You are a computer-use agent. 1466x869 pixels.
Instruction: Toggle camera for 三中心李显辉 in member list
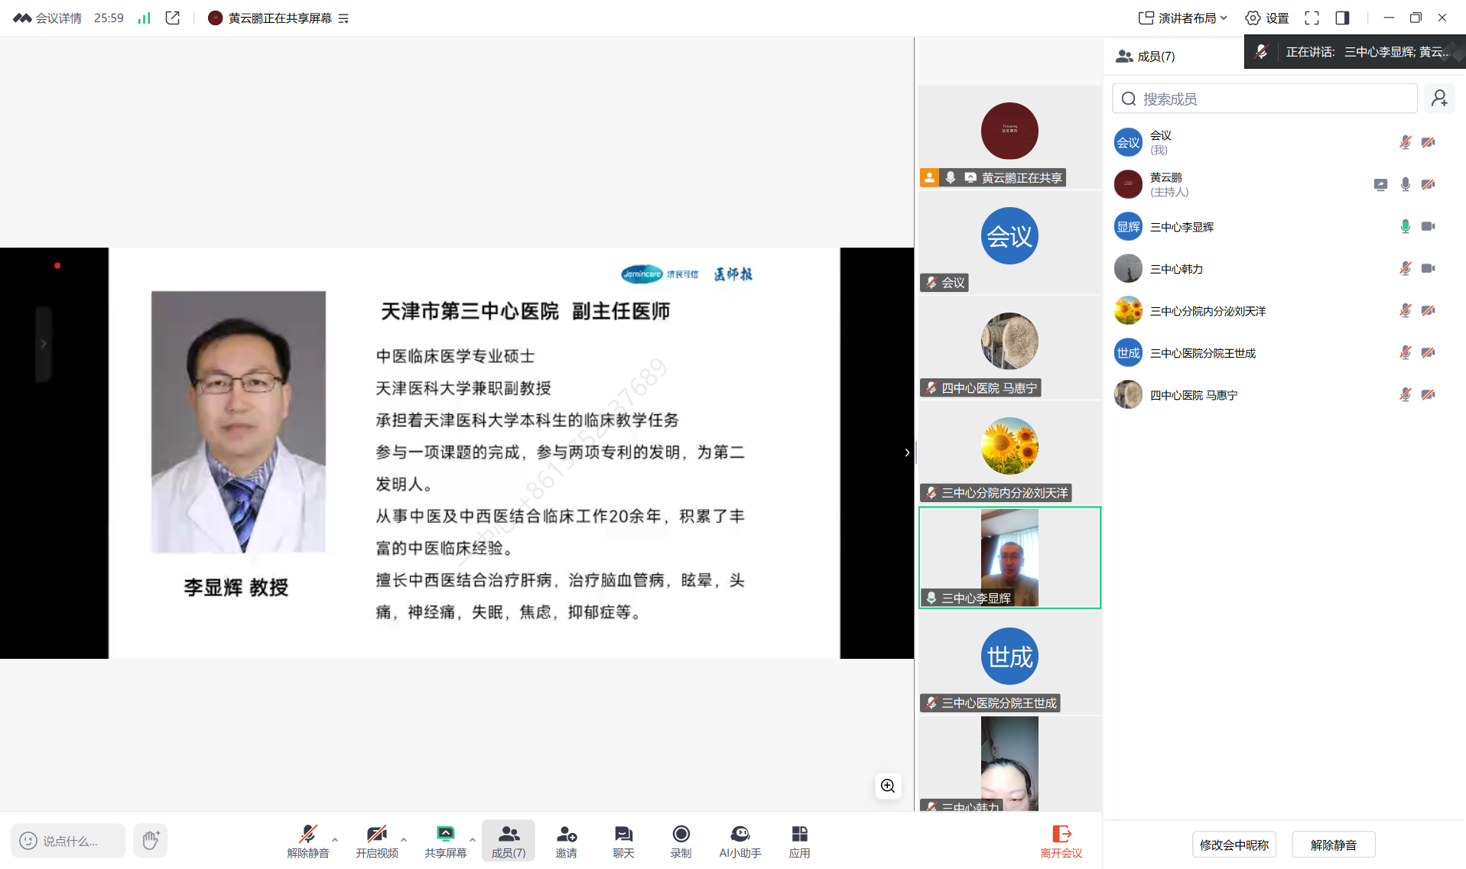click(1428, 226)
